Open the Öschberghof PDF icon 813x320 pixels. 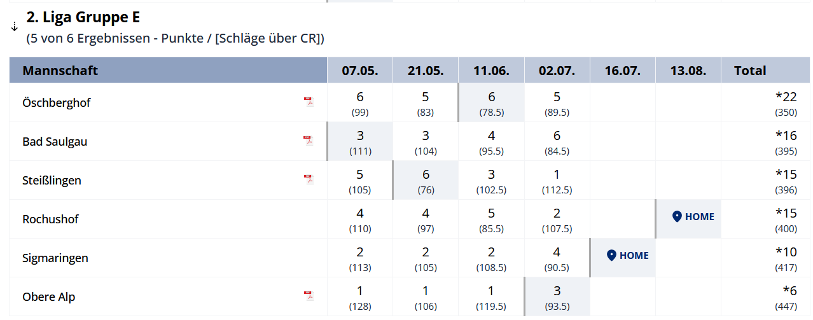click(309, 102)
